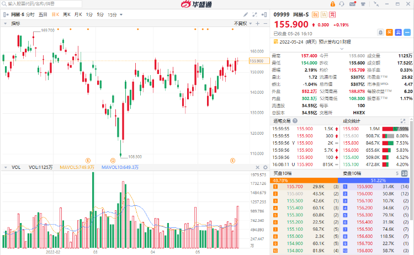This screenshot has width=414, height=255.
Task: Open the Q1 earnings announcement notice
Action: [315, 42]
